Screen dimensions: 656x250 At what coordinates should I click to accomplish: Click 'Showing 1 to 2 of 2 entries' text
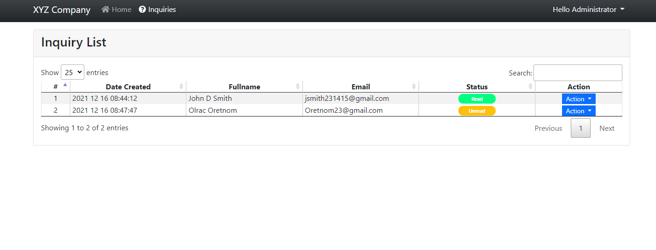(85, 128)
